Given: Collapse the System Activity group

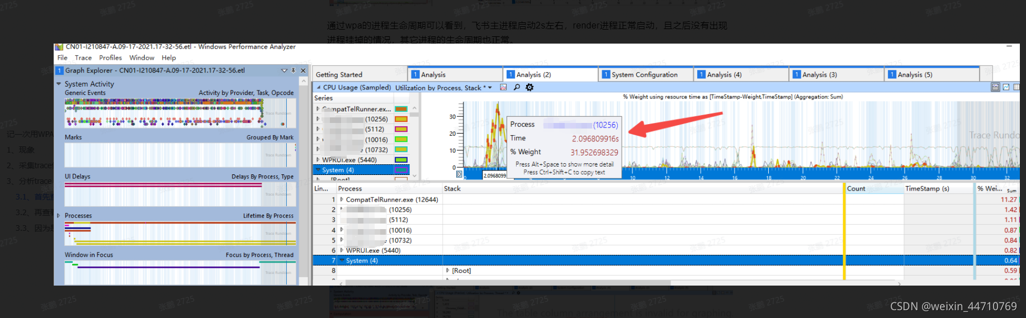Looking at the screenshot, I should (x=59, y=84).
